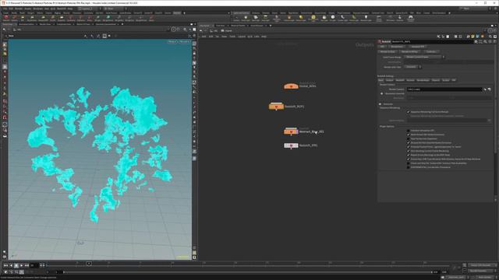Viewport: 499px width, 280px height.
Task: Open the Persp viewport dropdown
Action: pyautogui.click(x=172, y=42)
